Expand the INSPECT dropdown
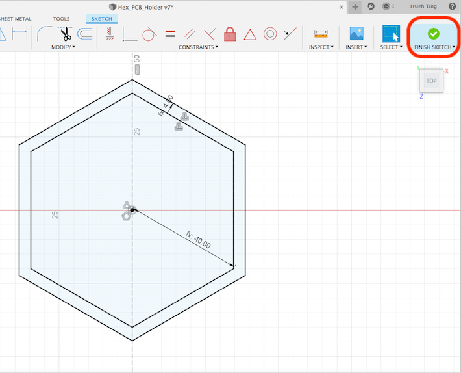Image resolution: width=461 pixels, height=373 pixels. click(321, 47)
